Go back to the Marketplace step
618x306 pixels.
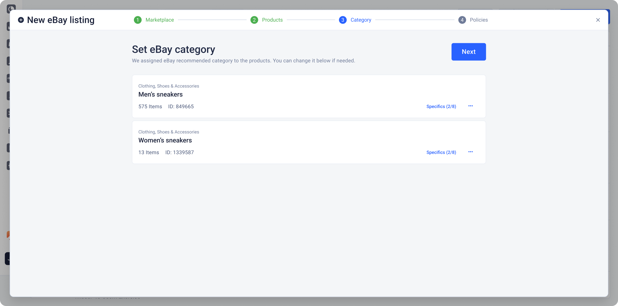click(160, 20)
